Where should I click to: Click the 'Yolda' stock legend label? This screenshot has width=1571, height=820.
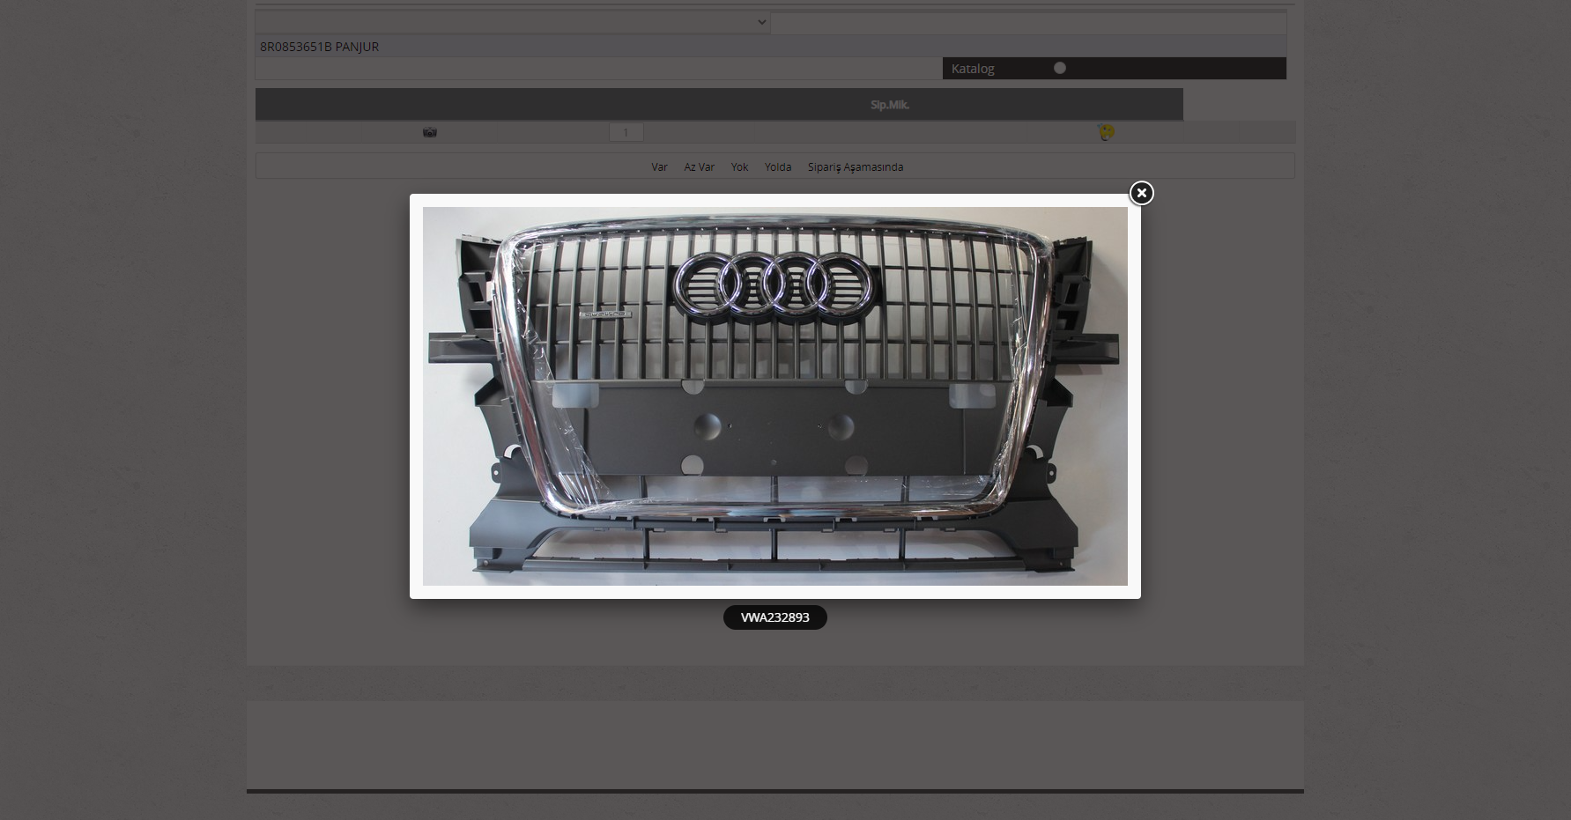pyautogui.click(x=778, y=166)
